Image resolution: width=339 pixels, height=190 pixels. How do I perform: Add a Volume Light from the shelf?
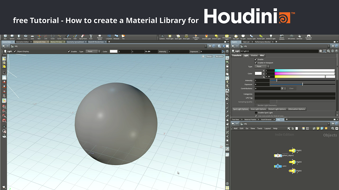click(x=206, y=37)
